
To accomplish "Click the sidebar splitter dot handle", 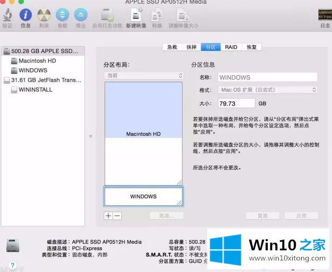I will pos(91,136).
